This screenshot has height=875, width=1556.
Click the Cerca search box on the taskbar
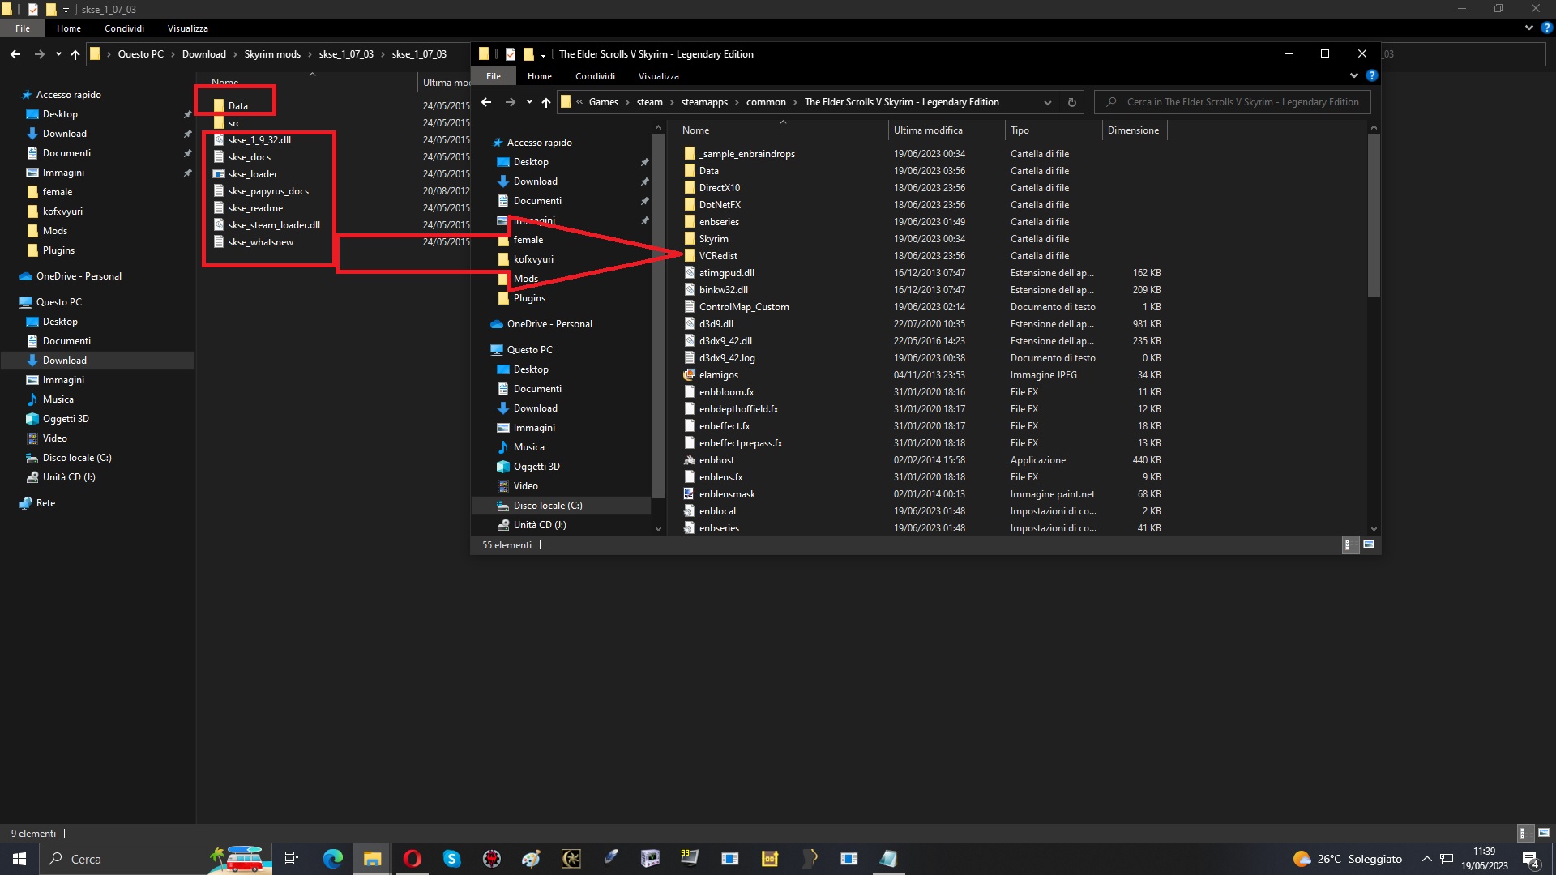154,859
